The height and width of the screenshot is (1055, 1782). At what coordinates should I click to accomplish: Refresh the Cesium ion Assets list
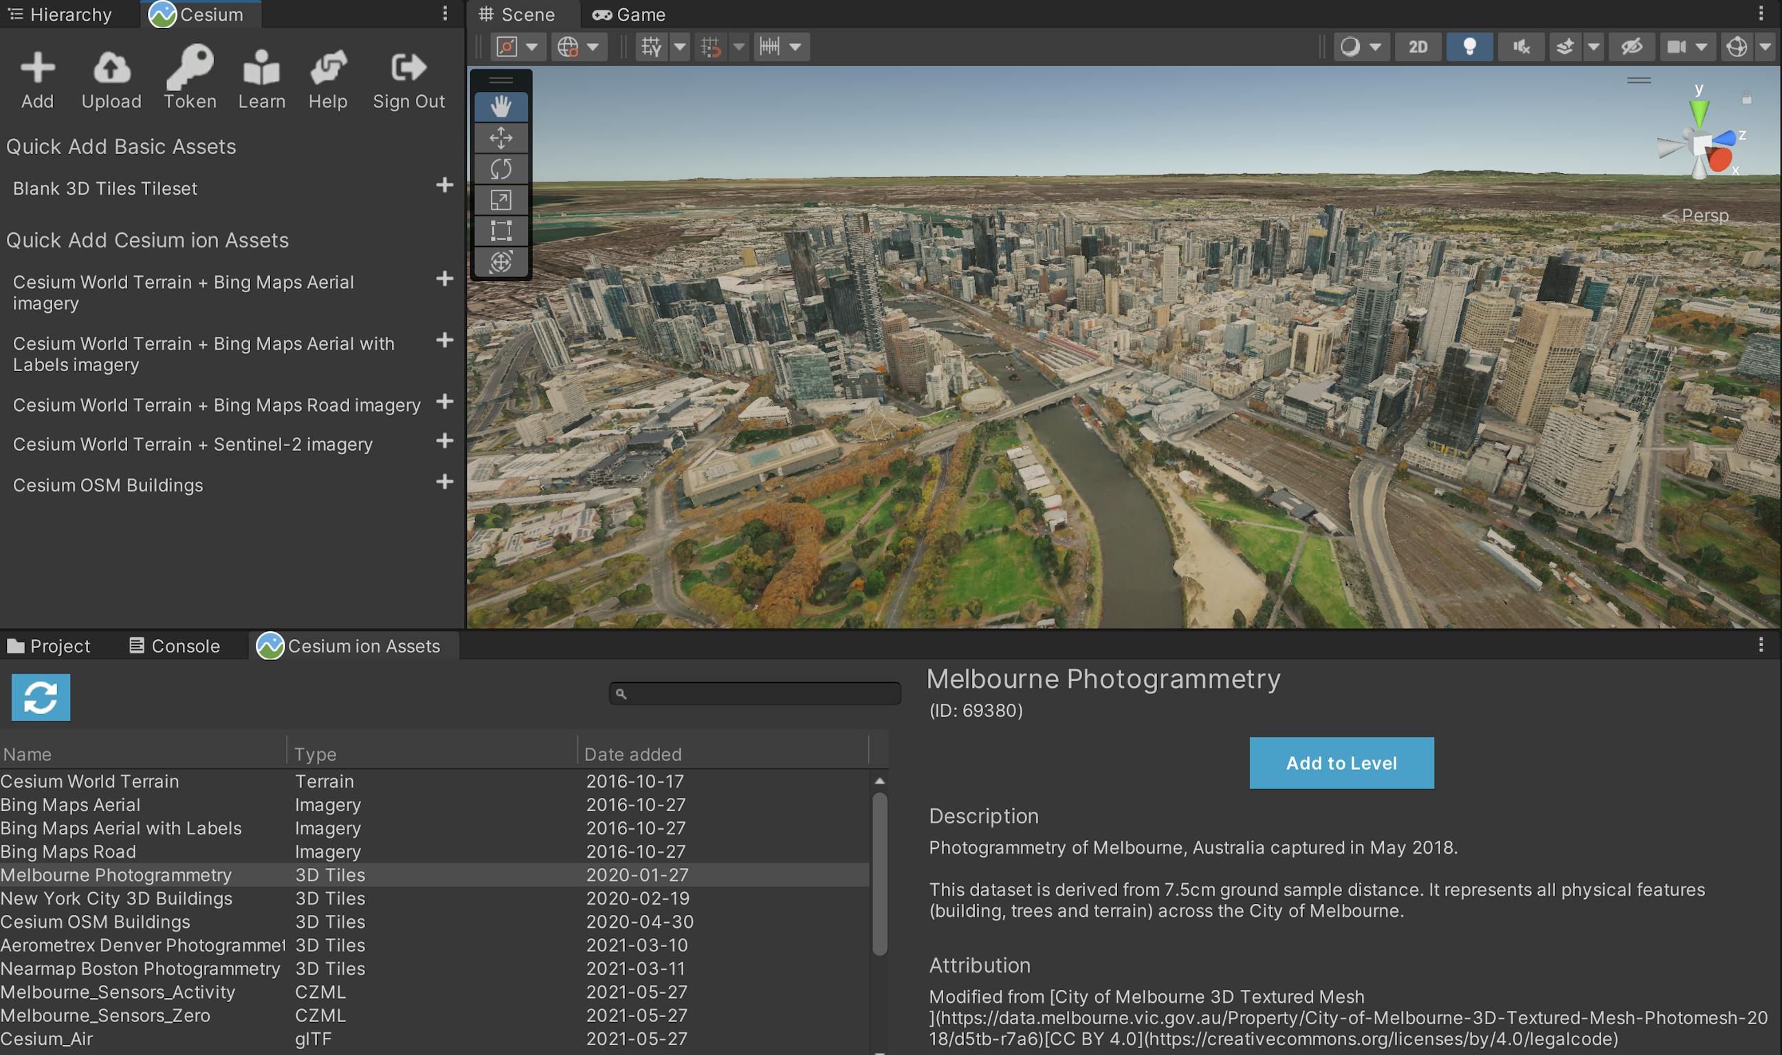(x=40, y=697)
